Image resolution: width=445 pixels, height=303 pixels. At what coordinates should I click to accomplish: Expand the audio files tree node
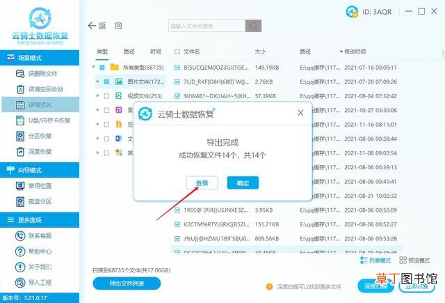pyautogui.click(x=97, y=110)
